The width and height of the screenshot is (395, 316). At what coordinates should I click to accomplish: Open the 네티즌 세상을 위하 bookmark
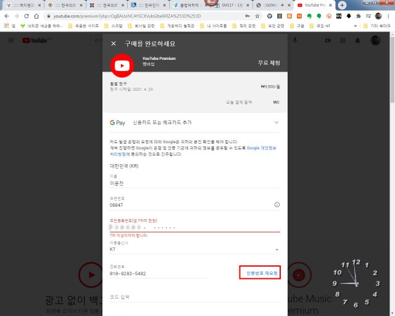(x=42, y=26)
